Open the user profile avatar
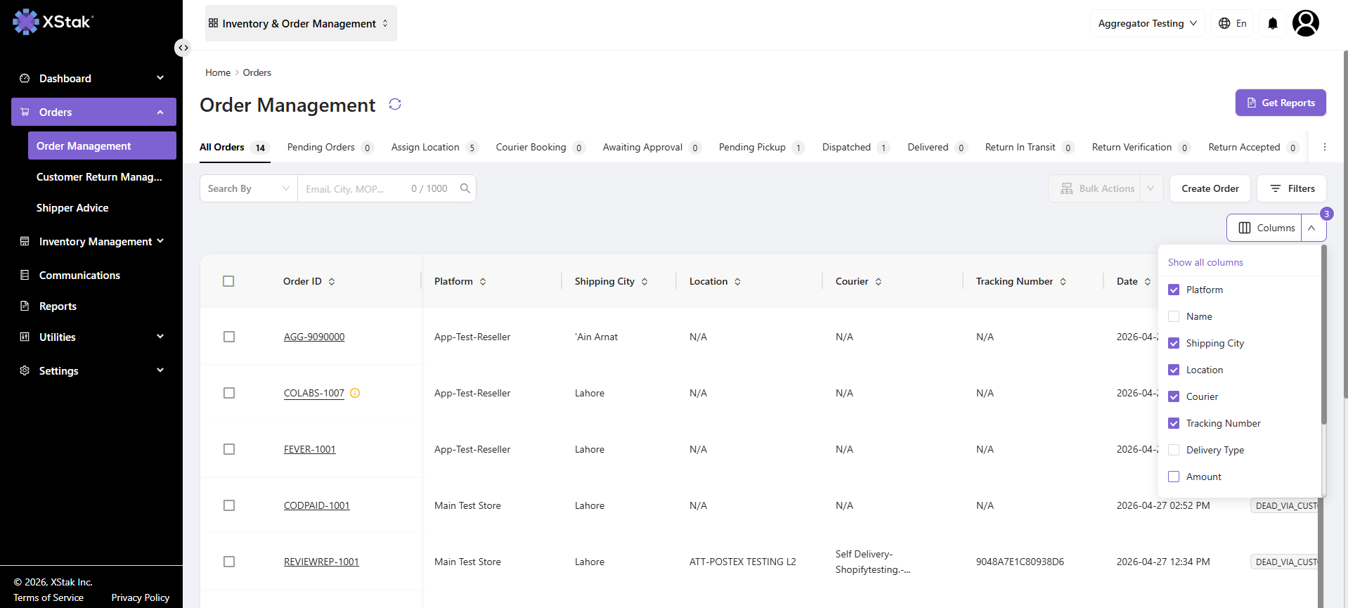This screenshot has width=1348, height=608. pyautogui.click(x=1306, y=23)
